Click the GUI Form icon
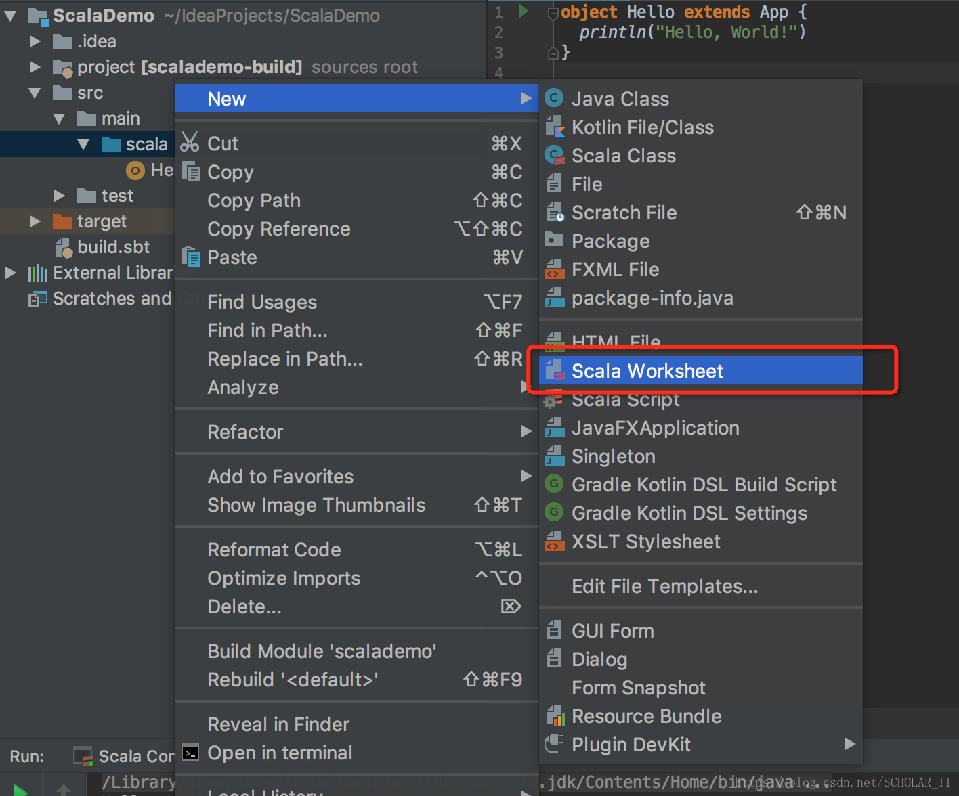The width and height of the screenshot is (959, 796). tap(554, 630)
